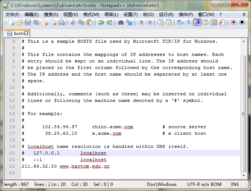Open the 插件(P) menu

click(x=186, y=15)
